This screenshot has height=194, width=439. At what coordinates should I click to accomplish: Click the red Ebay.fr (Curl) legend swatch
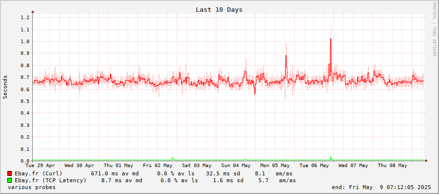point(10,173)
